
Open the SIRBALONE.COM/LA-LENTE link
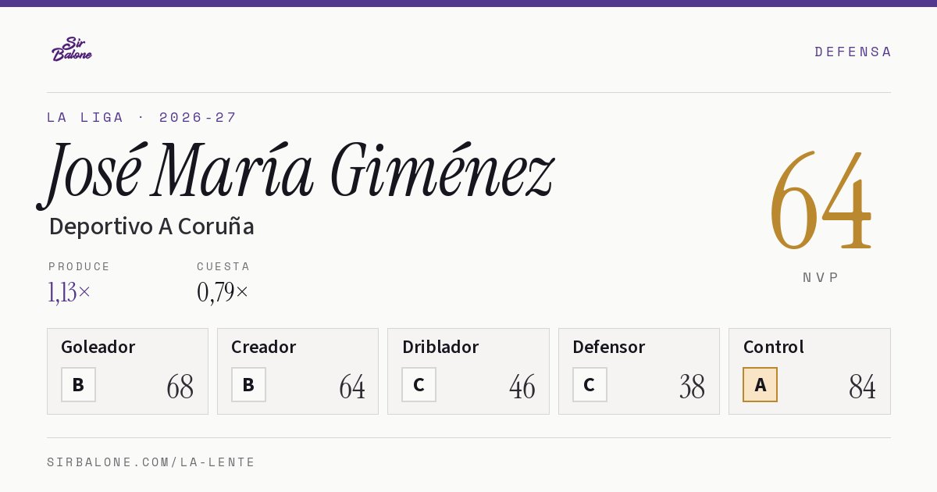(151, 462)
